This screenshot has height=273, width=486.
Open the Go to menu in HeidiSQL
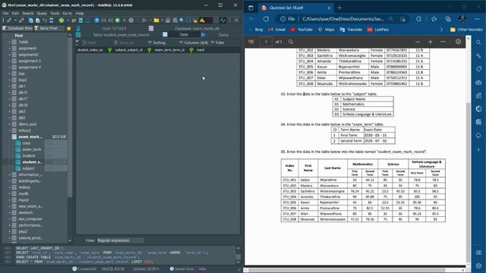[67, 14]
